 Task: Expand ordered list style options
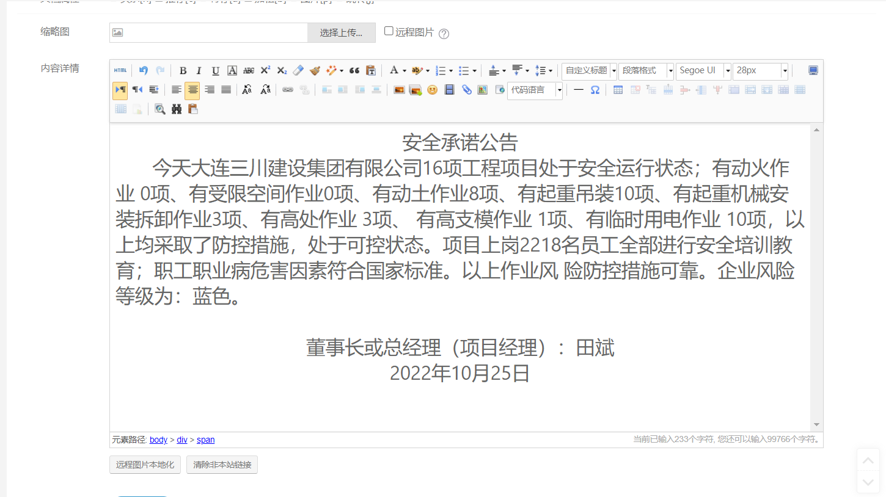[451, 71]
